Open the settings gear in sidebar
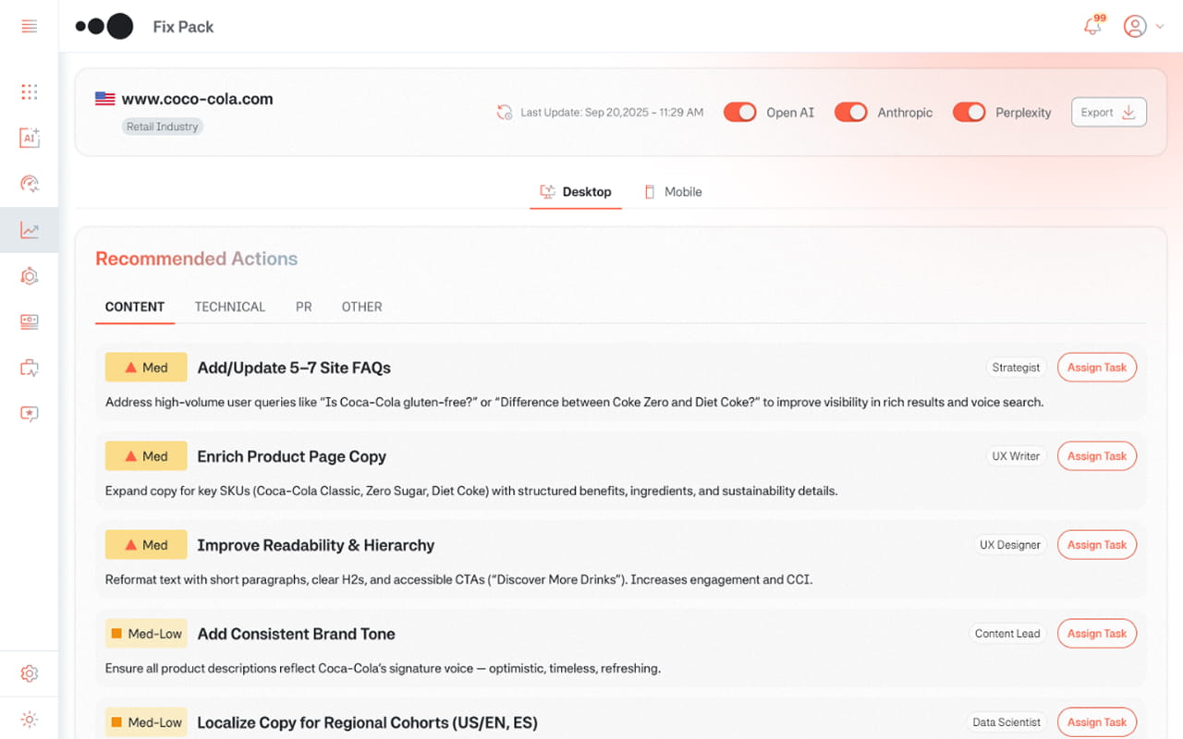The height and width of the screenshot is (739, 1183). [x=29, y=673]
